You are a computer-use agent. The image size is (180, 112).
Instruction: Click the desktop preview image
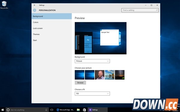pos(100,38)
